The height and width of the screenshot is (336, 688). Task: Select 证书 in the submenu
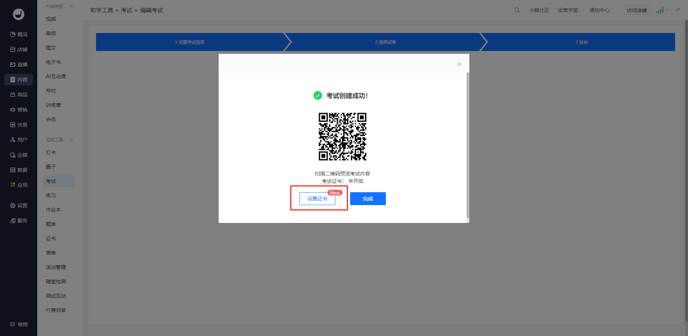tap(51, 238)
